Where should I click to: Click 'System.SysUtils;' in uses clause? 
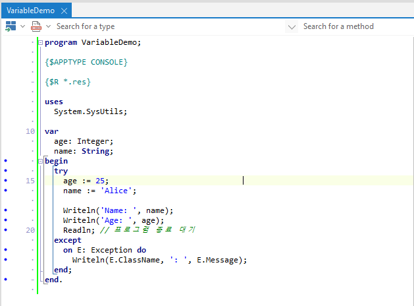91,111
